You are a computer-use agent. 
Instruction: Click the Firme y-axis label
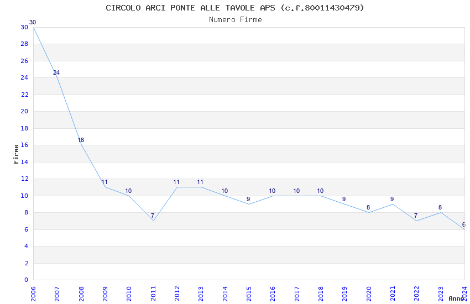point(16,154)
